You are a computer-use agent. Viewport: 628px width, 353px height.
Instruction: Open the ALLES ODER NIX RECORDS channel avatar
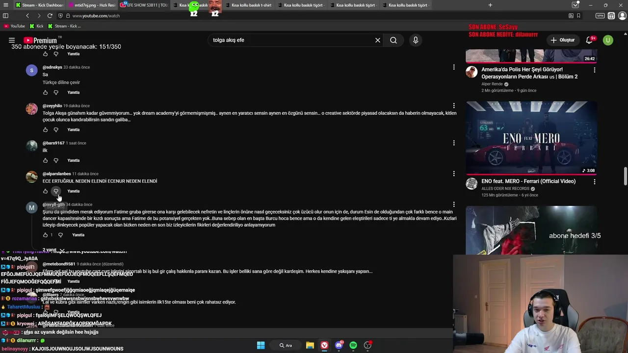tap(471, 184)
